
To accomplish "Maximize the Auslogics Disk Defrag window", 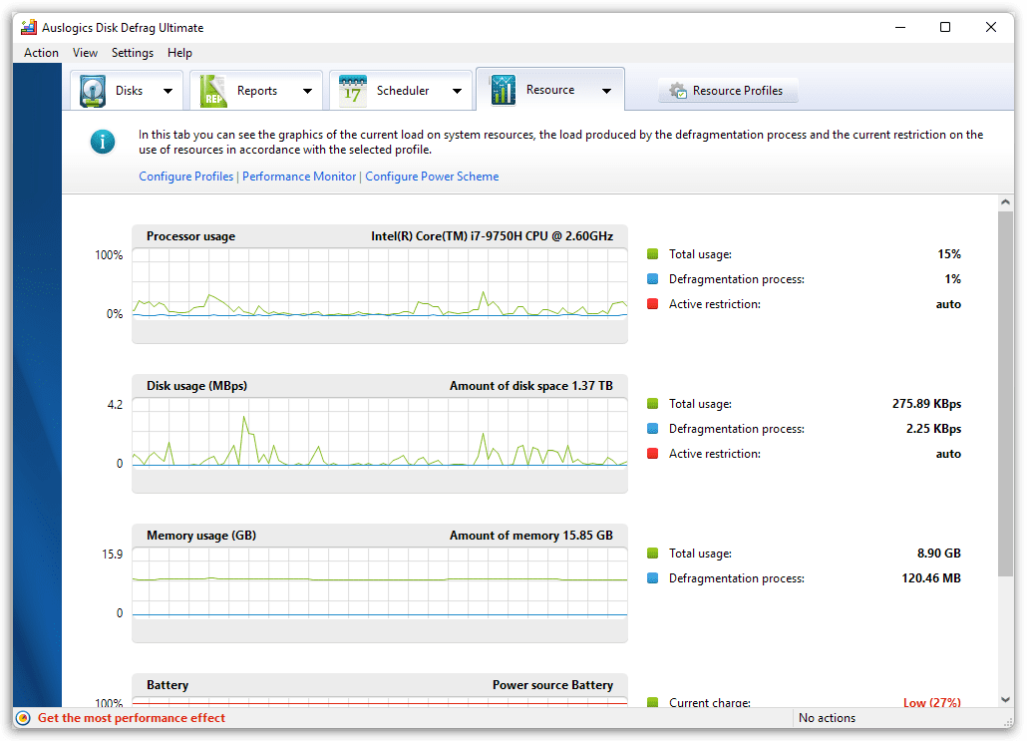I will [x=945, y=27].
